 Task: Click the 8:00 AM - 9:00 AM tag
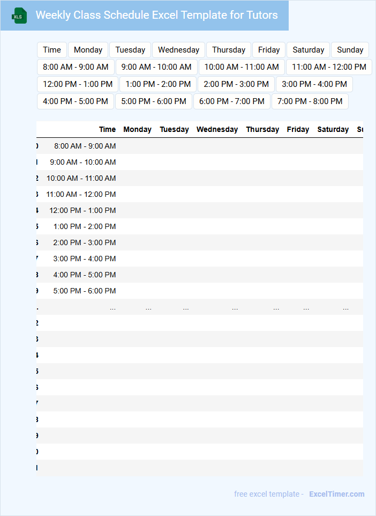(76, 67)
